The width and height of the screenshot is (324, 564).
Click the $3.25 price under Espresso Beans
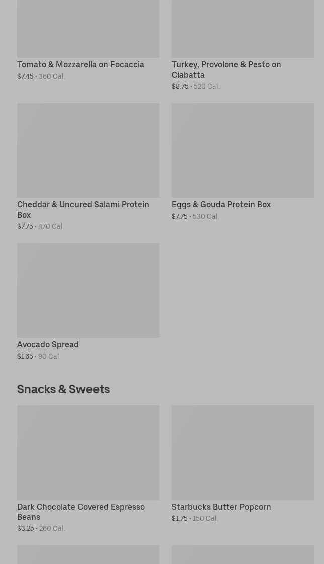[25, 529]
